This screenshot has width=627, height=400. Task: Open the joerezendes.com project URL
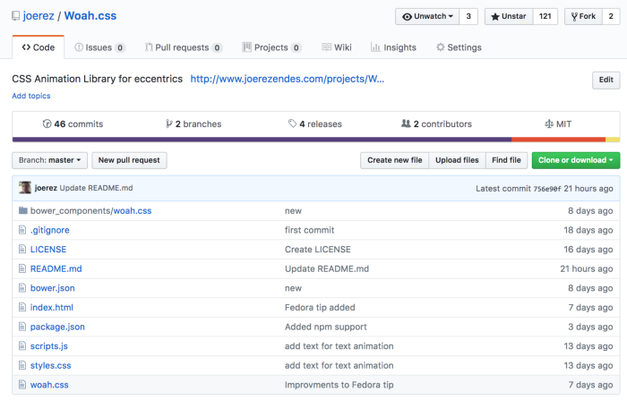[288, 79]
